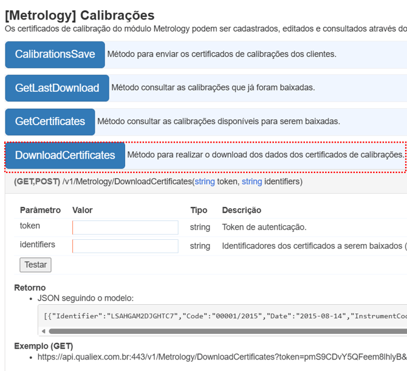The height and width of the screenshot is (371, 407).
Task: Focus the identifiers value input field
Action: tap(125, 246)
